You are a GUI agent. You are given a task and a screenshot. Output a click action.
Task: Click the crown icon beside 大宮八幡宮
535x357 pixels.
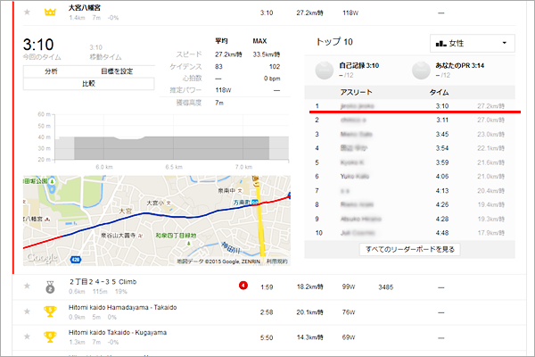tap(50, 12)
